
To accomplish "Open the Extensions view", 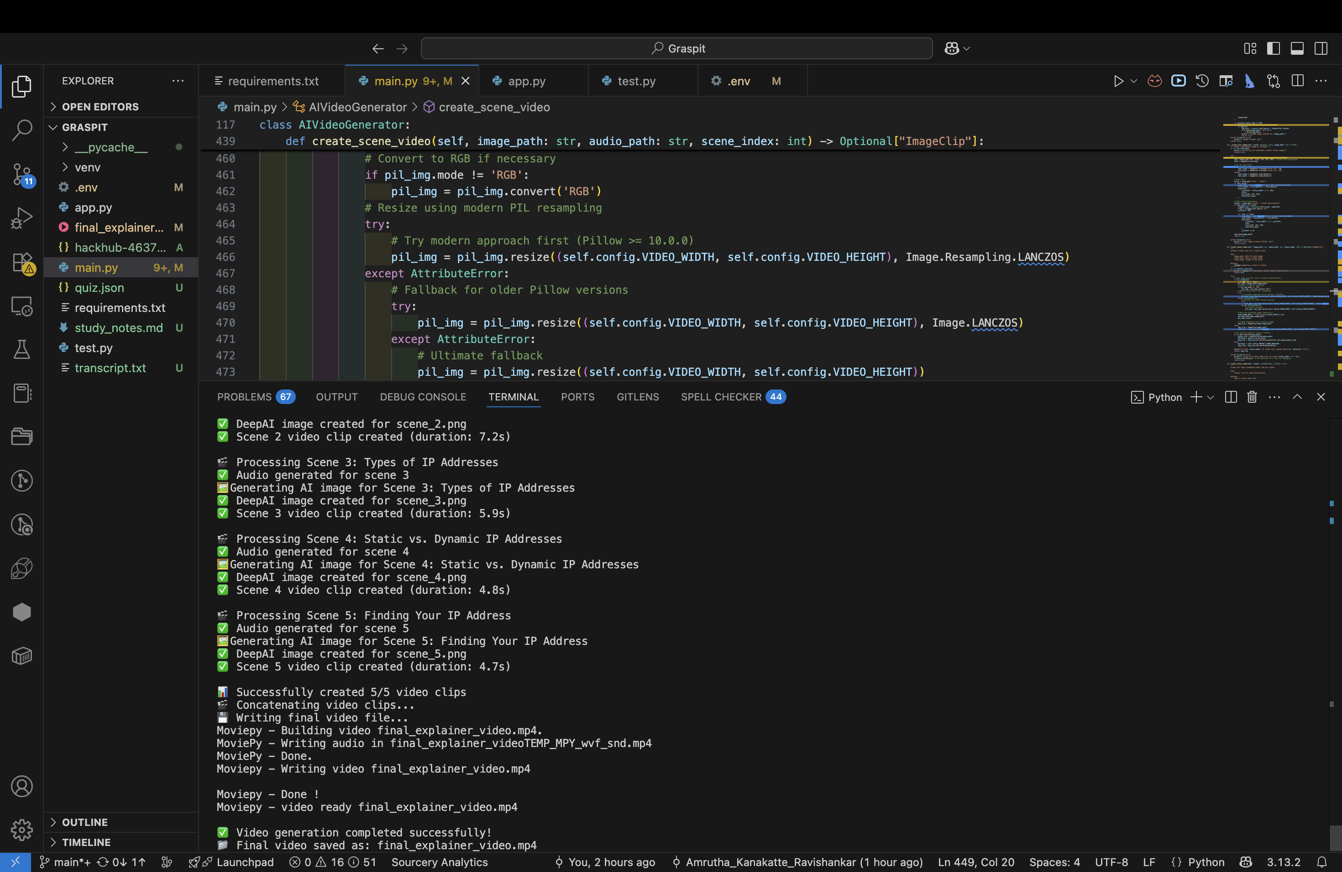I will pyautogui.click(x=21, y=262).
